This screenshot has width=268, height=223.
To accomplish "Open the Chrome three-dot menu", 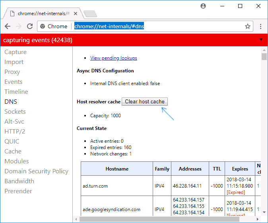I will click(x=260, y=26).
